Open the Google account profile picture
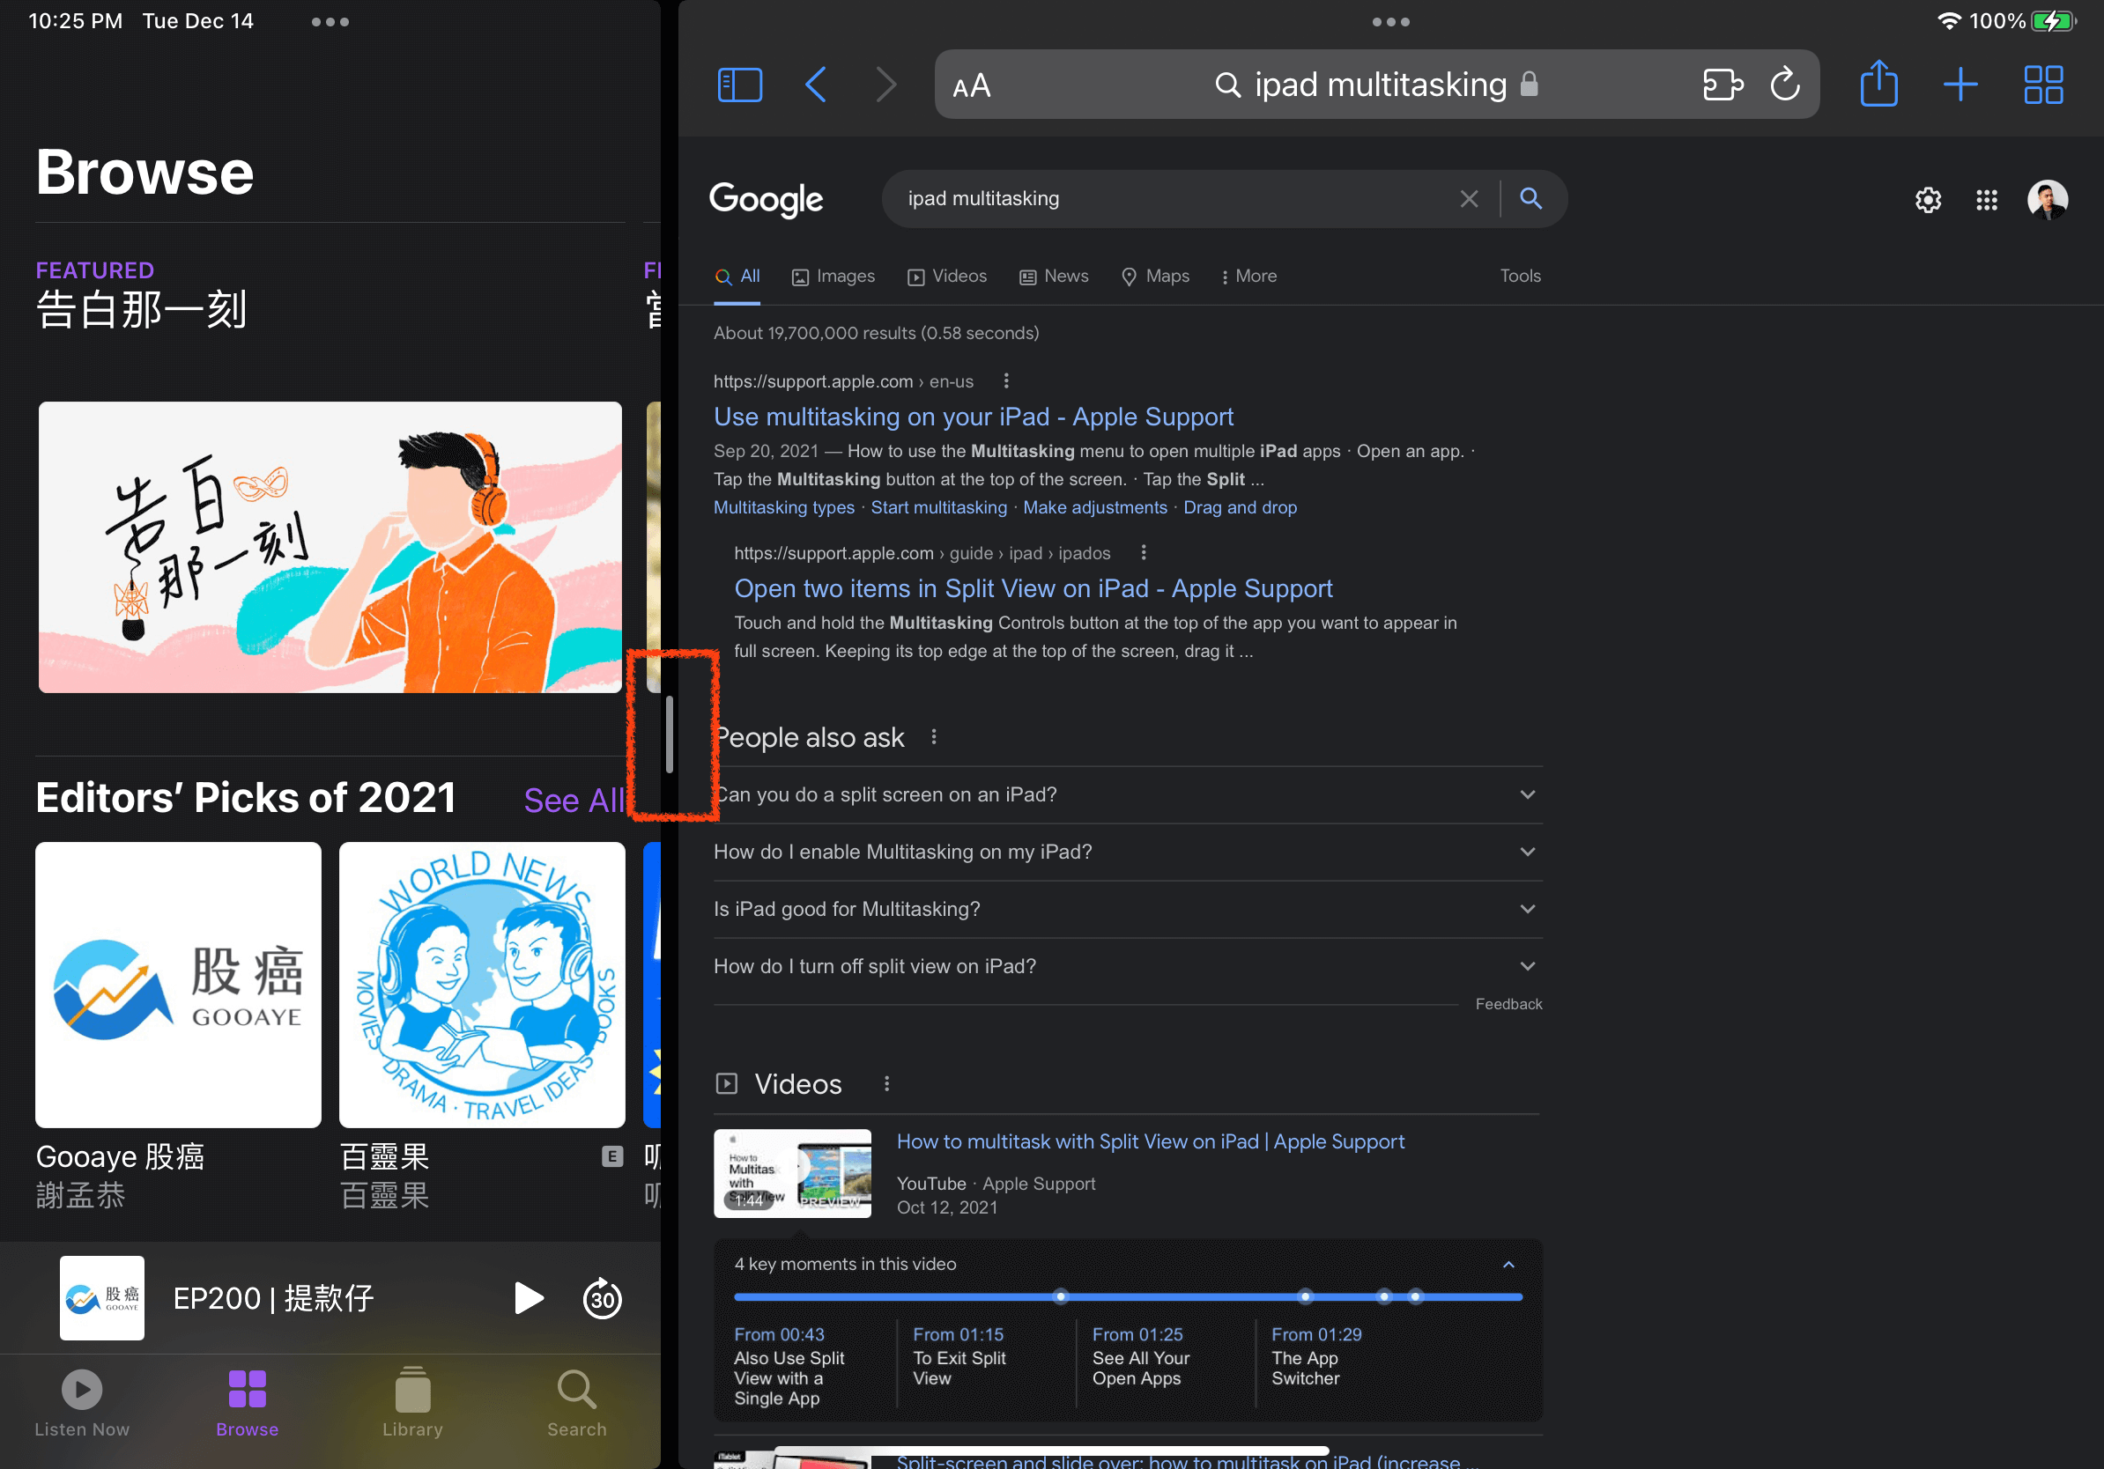The height and width of the screenshot is (1469, 2104). coord(2048,200)
